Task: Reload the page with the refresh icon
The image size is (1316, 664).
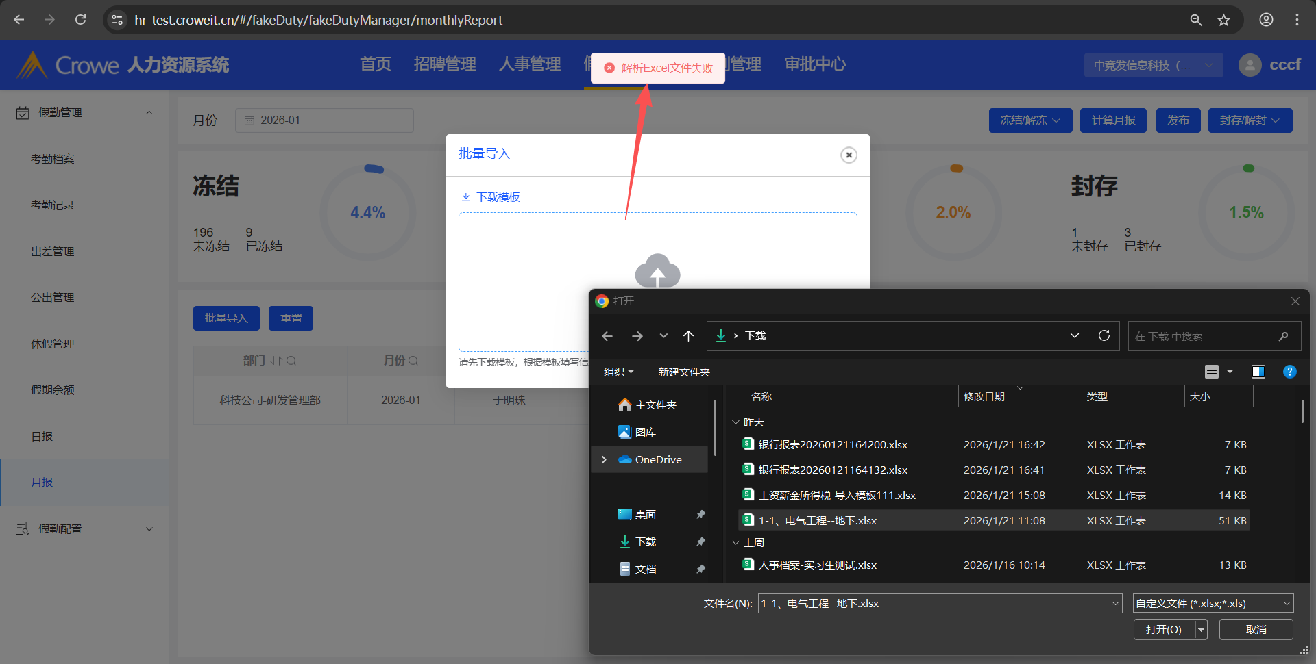Action: tap(80, 20)
